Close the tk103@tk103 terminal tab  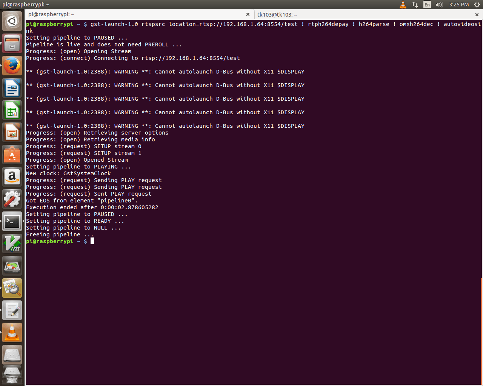click(477, 14)
